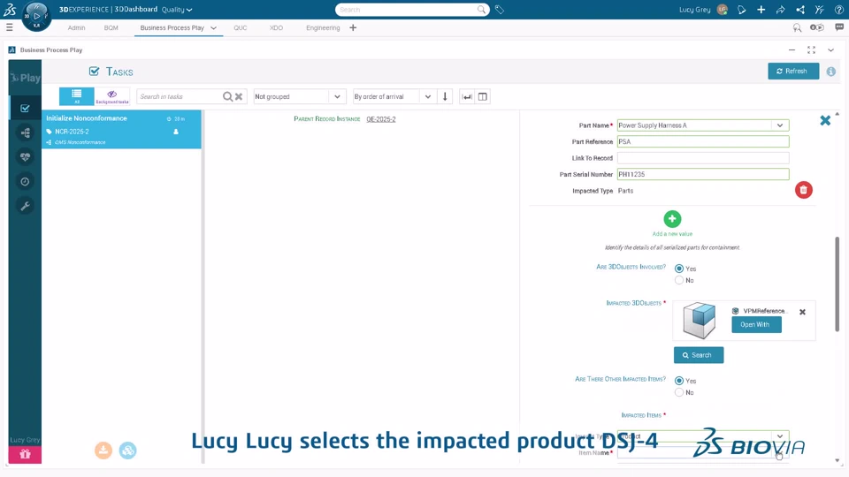Open Not grouped dropdown

300,97
